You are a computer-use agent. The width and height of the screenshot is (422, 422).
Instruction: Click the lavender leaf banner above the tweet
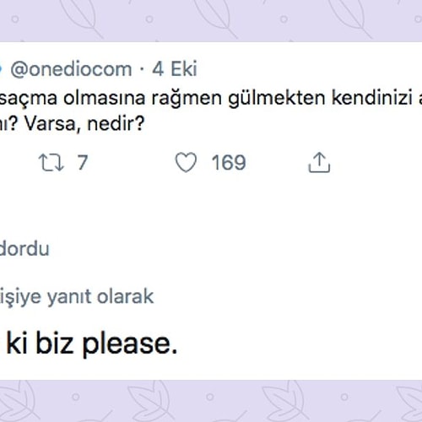pos(211,21)
